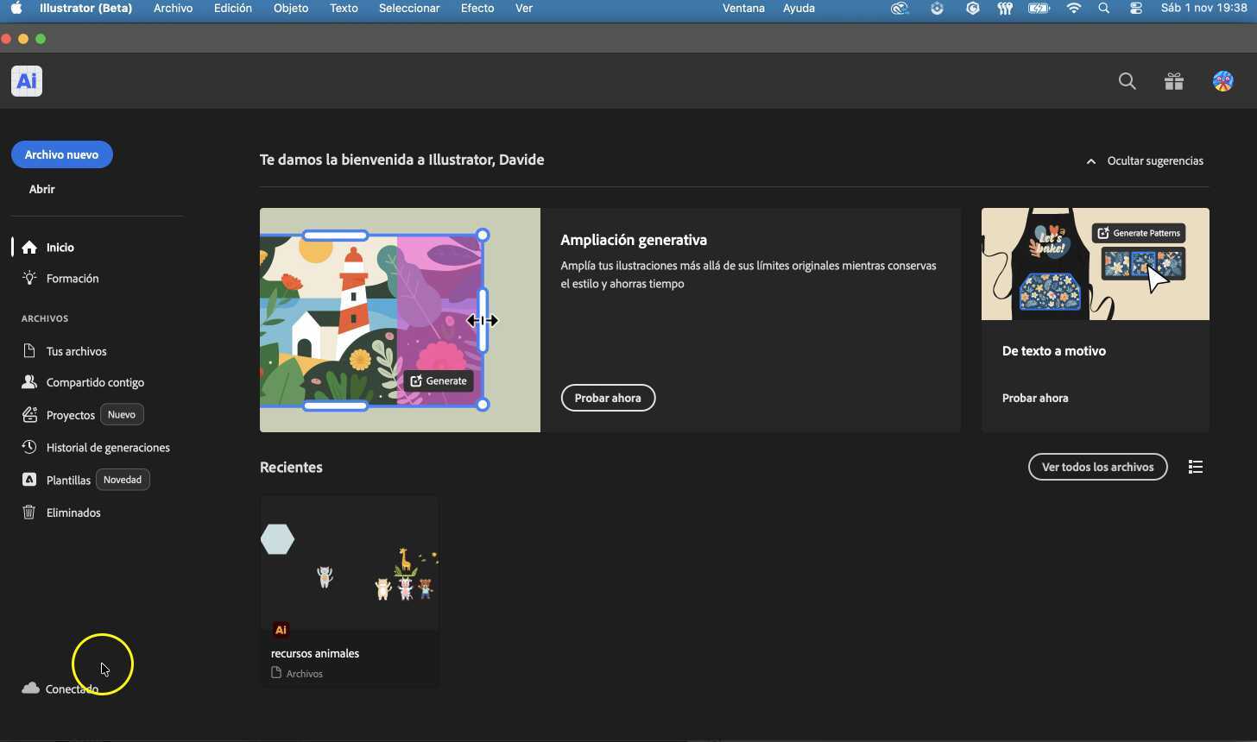Open search using the magnifier icon
1257x742 pixels.
tap(1127, 81)
